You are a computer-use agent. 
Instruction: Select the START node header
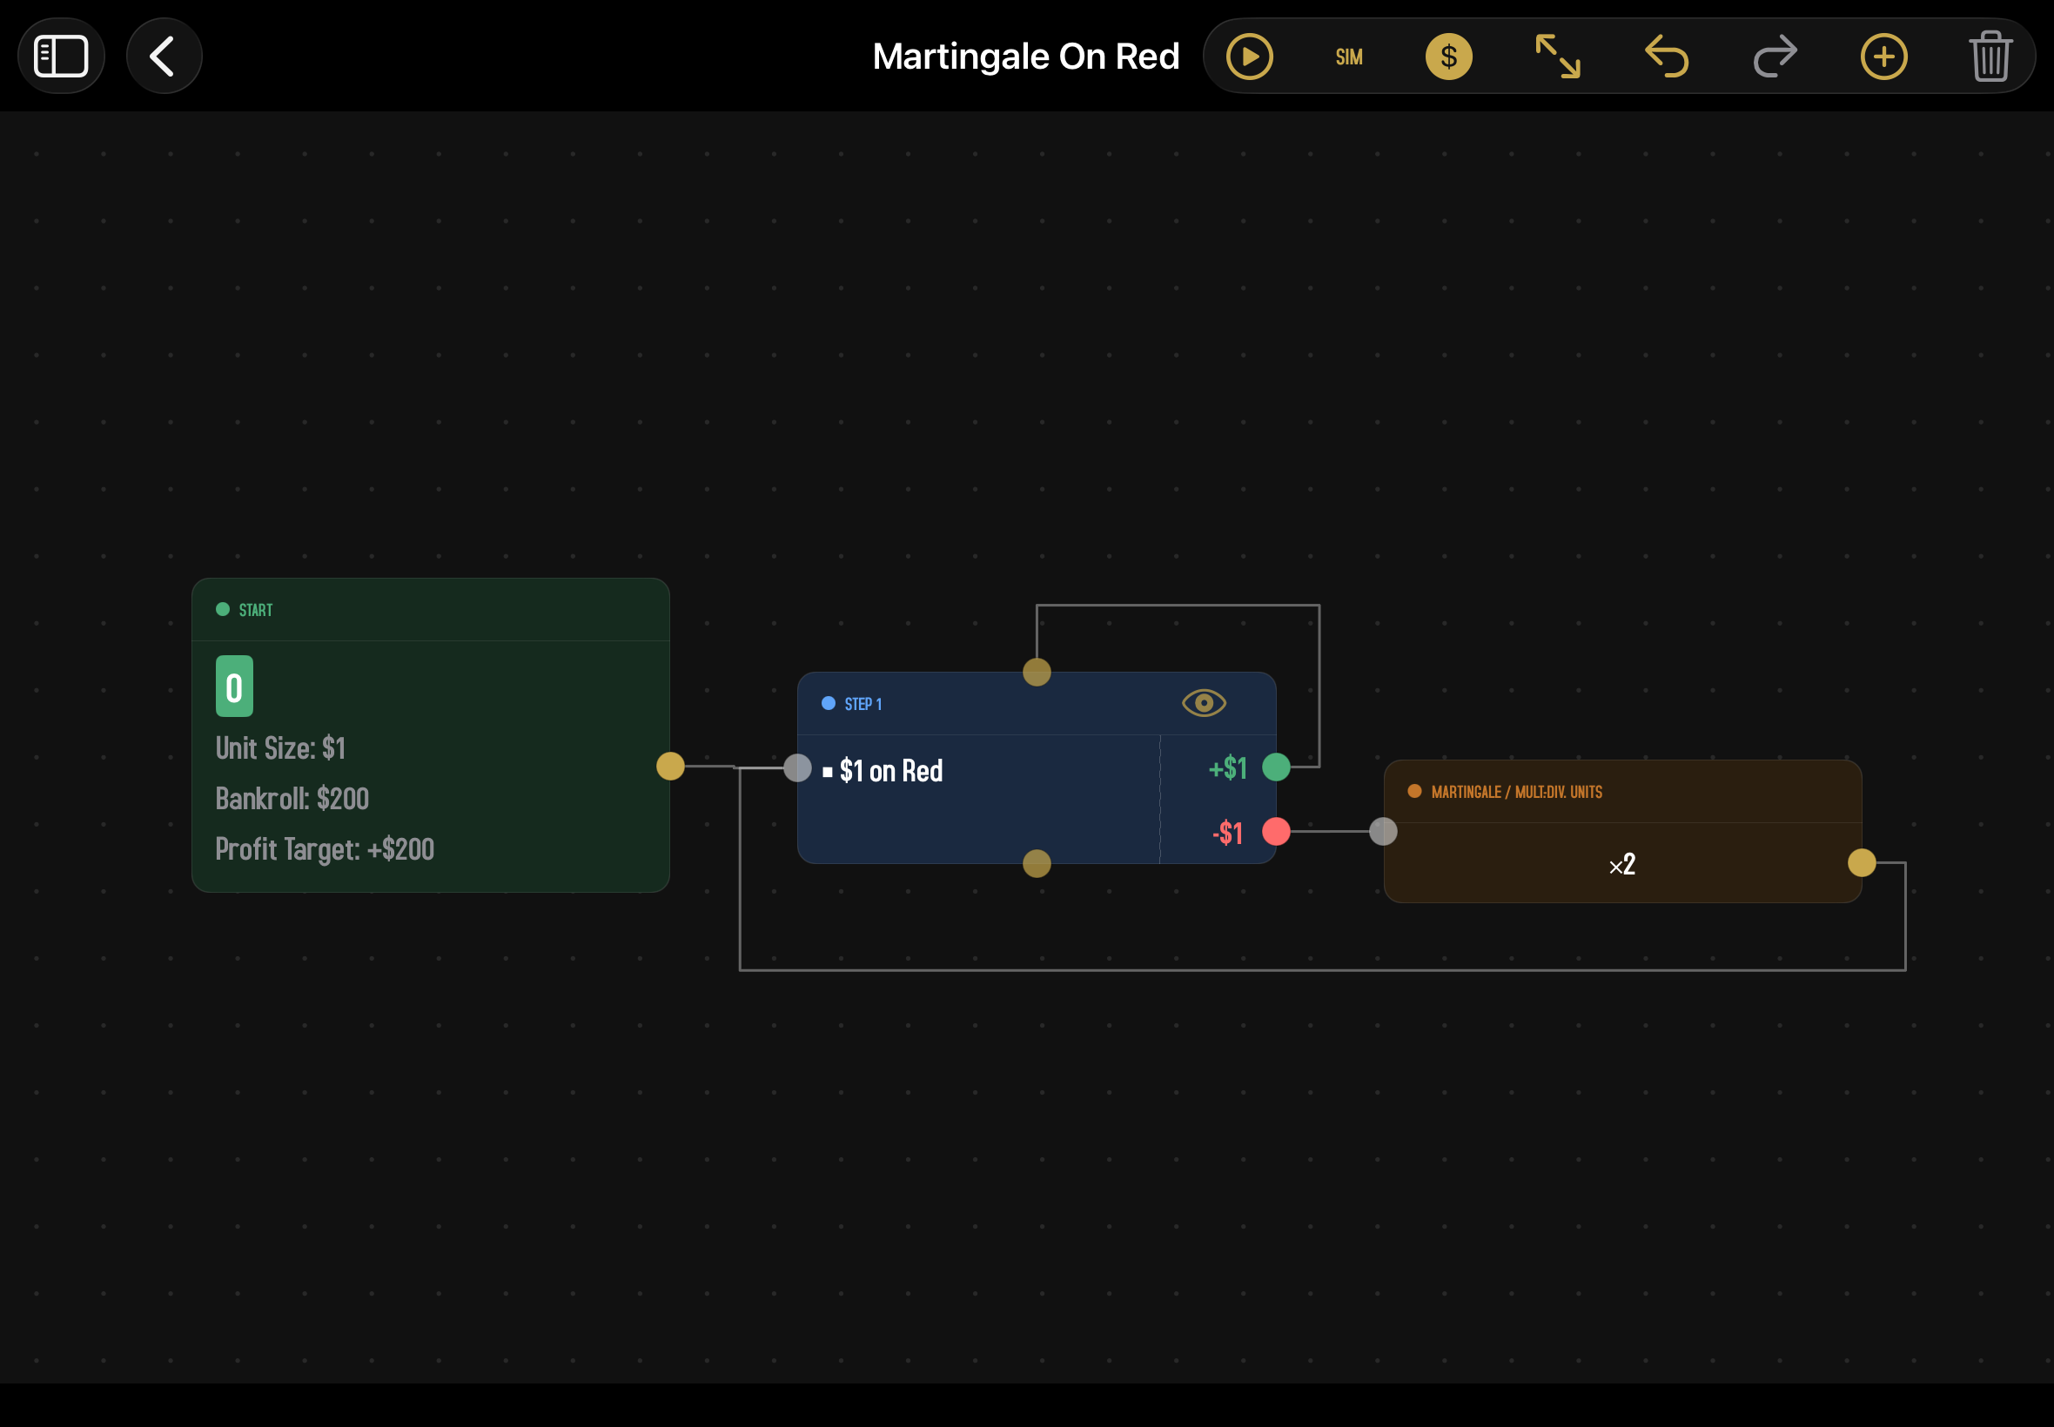(x=430, y=610)
